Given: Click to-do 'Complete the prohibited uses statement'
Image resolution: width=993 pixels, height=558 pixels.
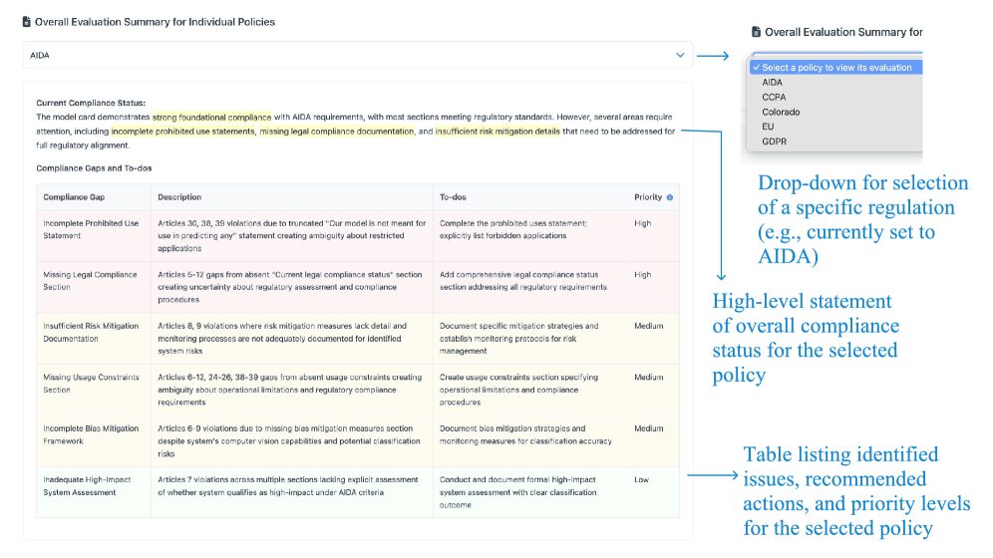Looking at the screenshot, I should coord(513,229).
